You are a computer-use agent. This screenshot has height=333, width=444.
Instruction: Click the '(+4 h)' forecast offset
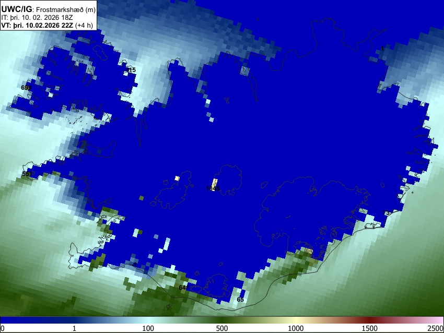click(x=84, y=25)
